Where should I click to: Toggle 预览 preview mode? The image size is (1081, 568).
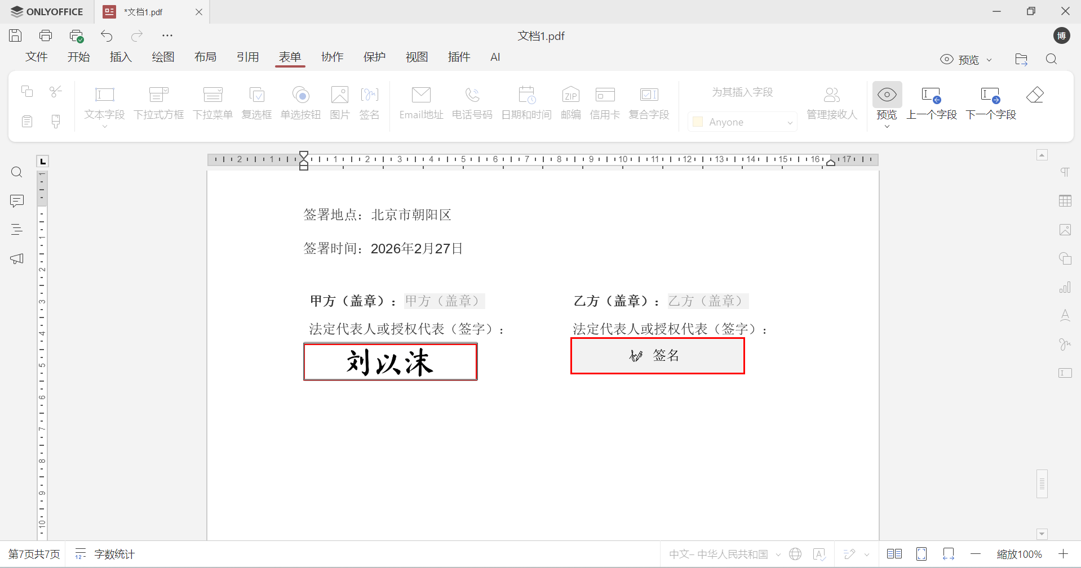click(885, 104)
